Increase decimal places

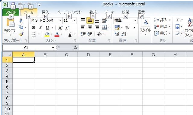(x=117, y=34)
